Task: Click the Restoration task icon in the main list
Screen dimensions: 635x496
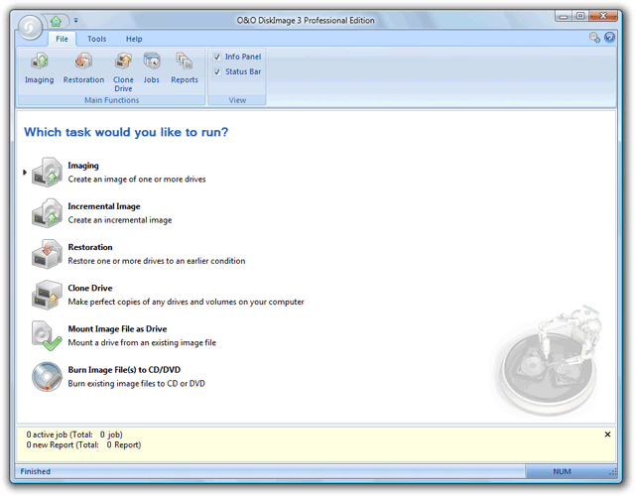Action: pyautogui.click(x=47, y=254)
